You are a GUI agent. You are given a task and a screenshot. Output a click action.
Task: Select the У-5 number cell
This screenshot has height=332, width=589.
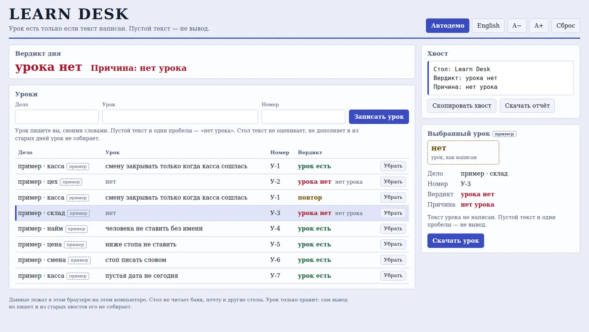click(x=281, y=244)
